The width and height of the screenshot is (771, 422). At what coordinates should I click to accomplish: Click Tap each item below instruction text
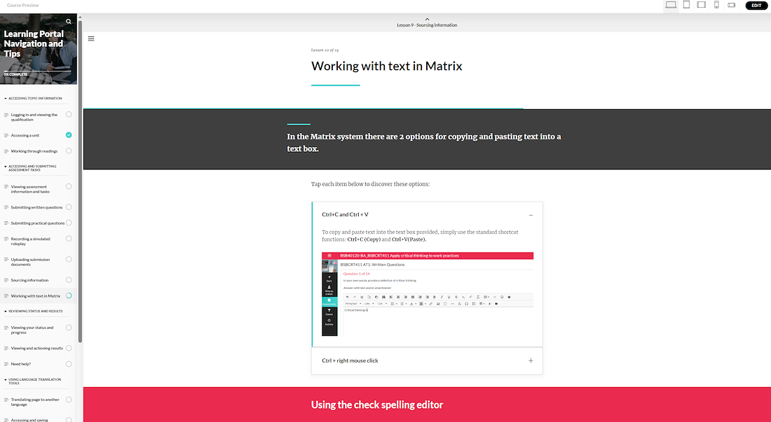(370, 185)
